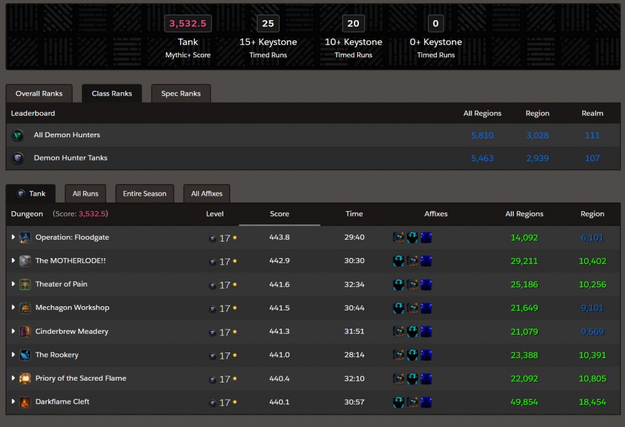Expand The Rookery dungeon row

coord(13,355)
